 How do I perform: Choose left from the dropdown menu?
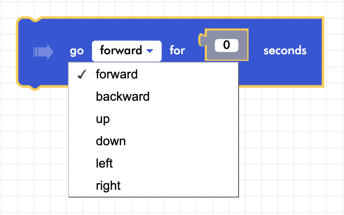[x=104, y=163]
